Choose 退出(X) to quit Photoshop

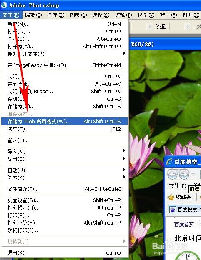click(x=64, y=253)
